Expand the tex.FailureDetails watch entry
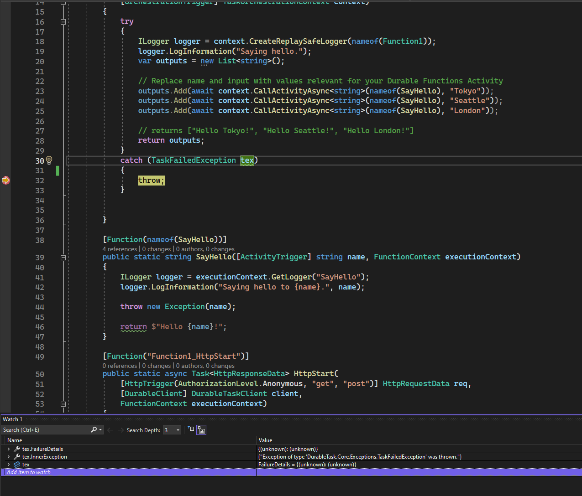This screenshot has width=582, height=496. coord(8,449)
